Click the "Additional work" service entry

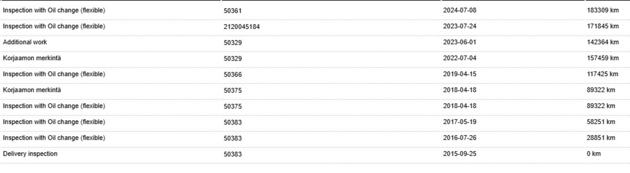click(x=25, y=42)
